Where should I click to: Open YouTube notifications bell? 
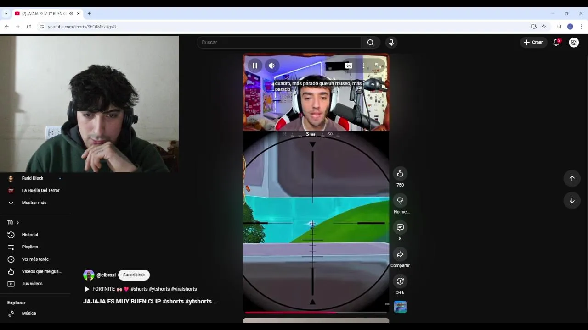(556, 42)
